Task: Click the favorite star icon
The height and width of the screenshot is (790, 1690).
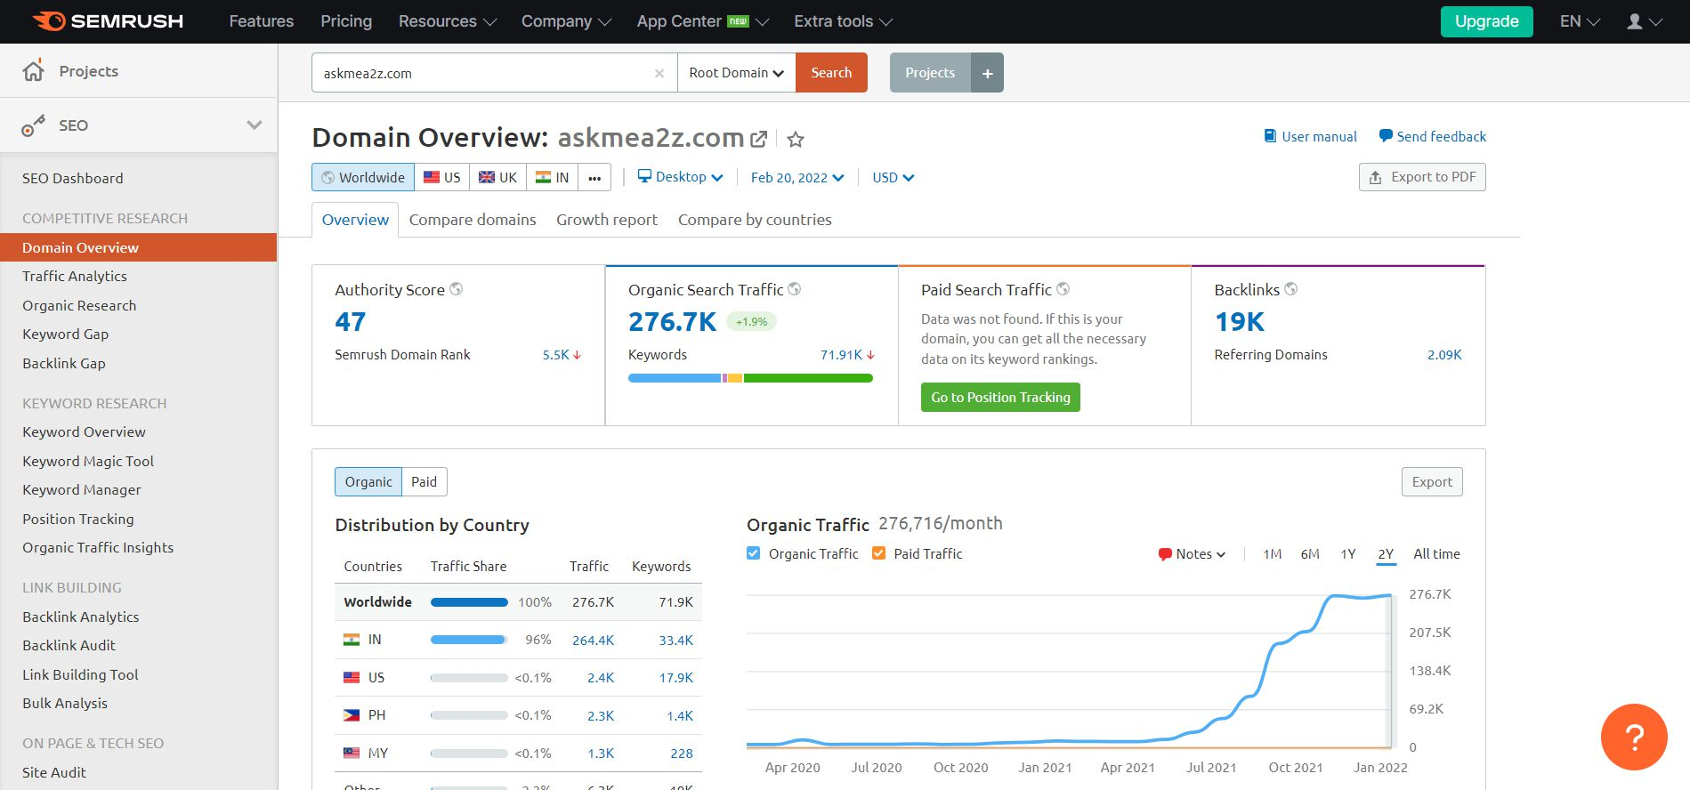Action: (796, 139)
